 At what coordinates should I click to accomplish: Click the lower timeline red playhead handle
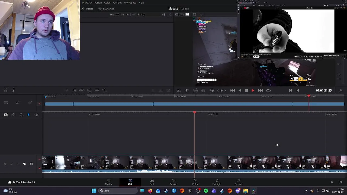pyautogui.click(x=194, y=112)
